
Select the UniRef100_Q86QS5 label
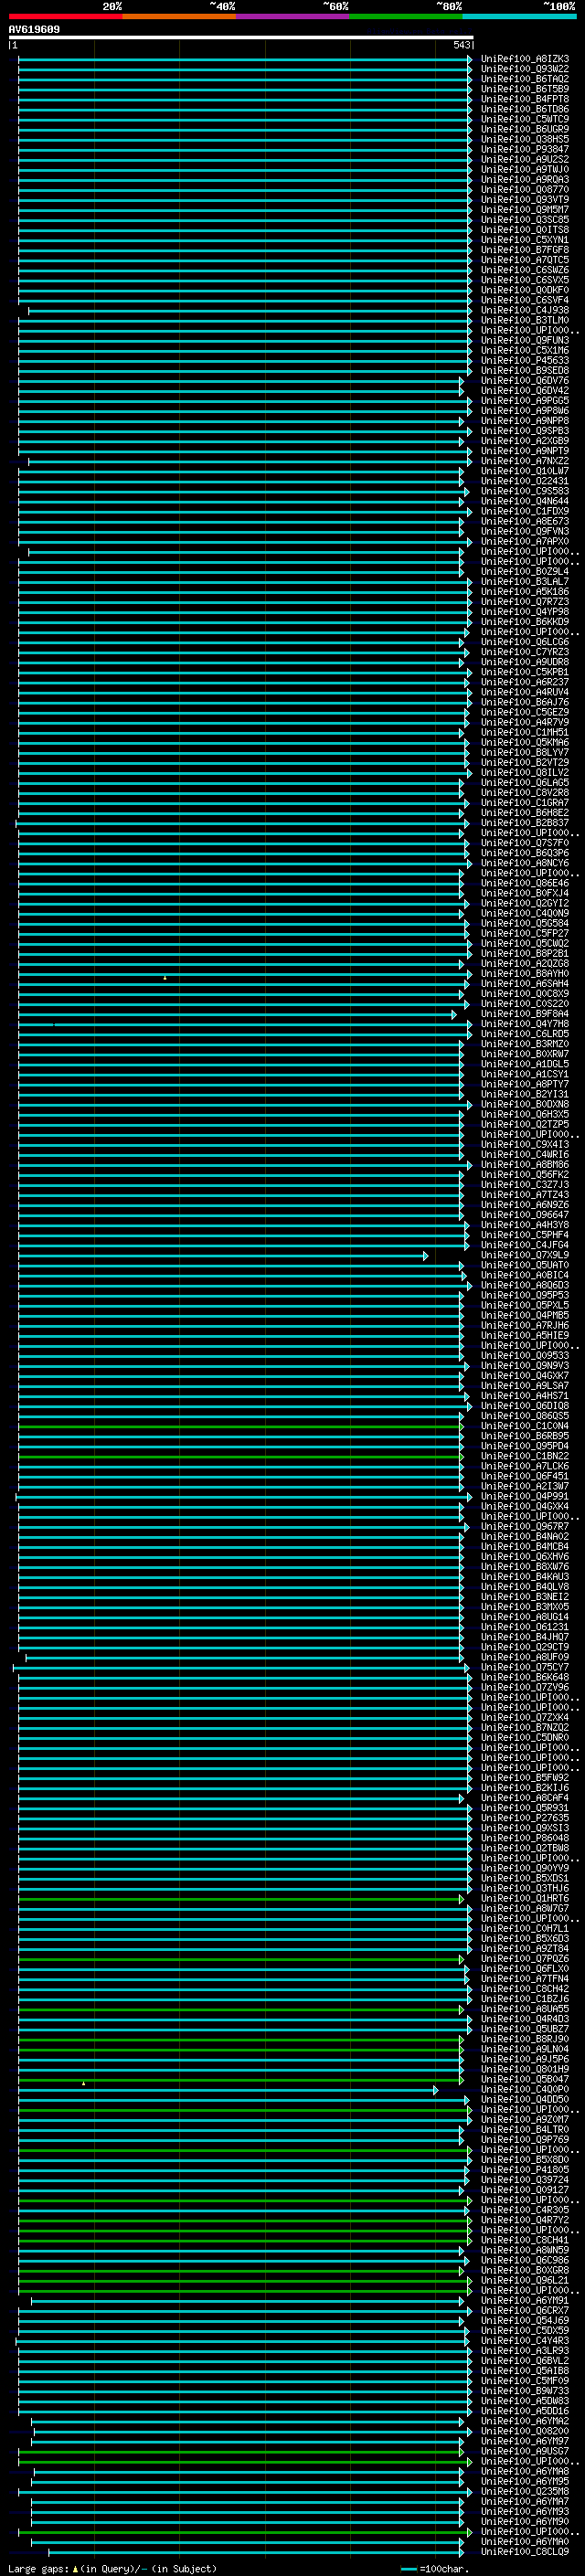525,1416
